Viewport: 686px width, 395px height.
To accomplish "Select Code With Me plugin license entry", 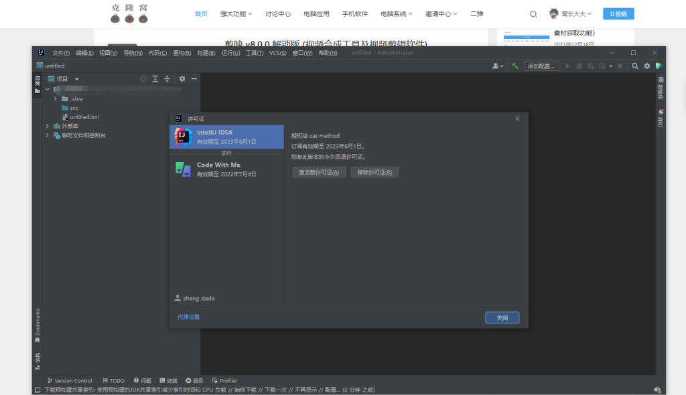I will click(x=226, y=169).
